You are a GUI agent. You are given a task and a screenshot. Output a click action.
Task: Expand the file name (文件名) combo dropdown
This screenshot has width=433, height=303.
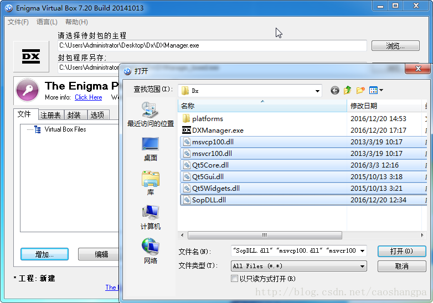click(x=362, y=251)
